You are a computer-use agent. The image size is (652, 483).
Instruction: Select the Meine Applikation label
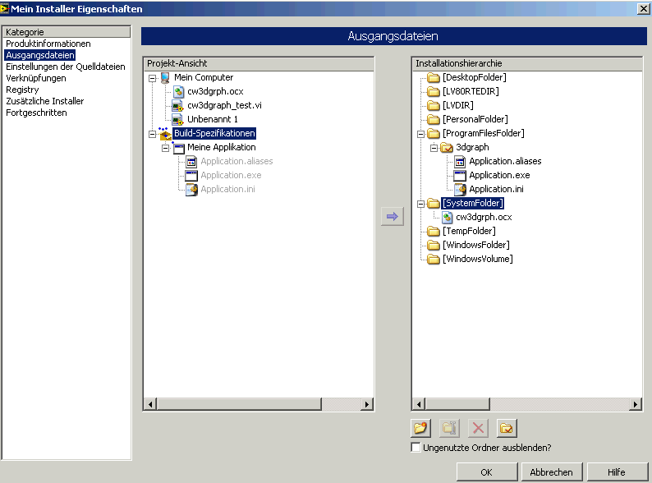tap(222, 147)
